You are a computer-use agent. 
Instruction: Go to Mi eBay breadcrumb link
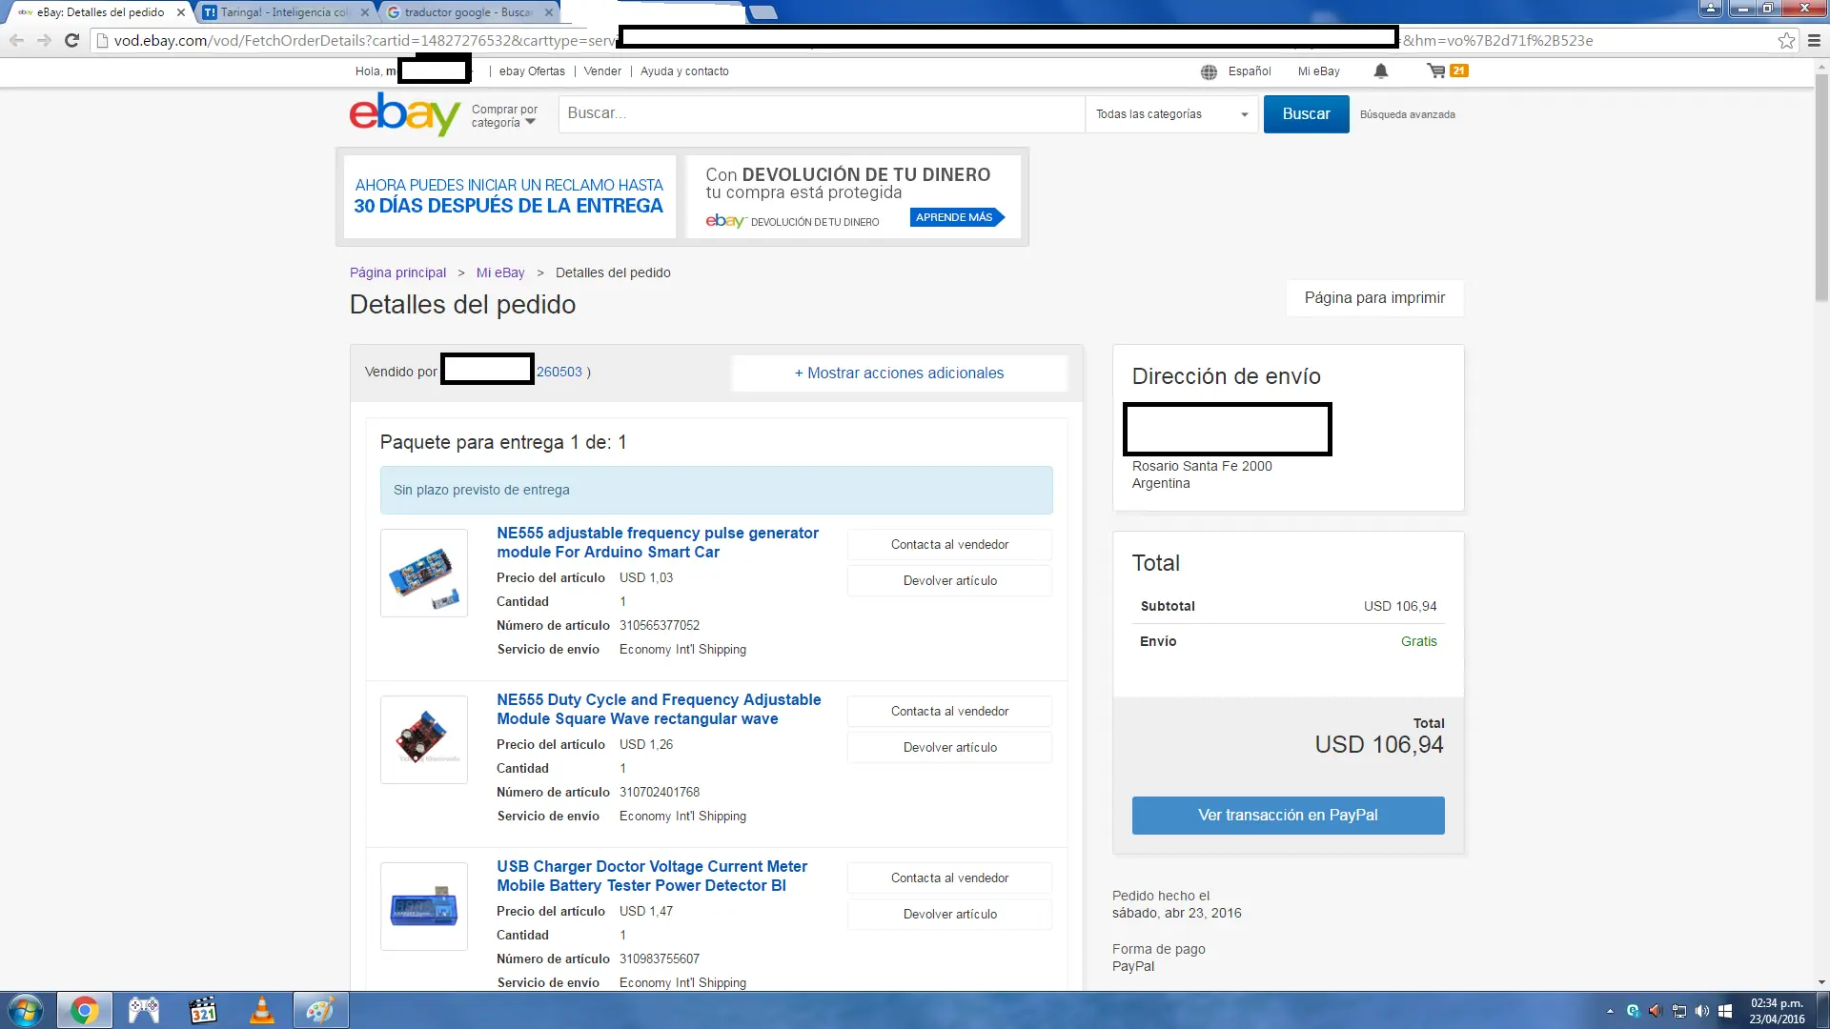500,272
